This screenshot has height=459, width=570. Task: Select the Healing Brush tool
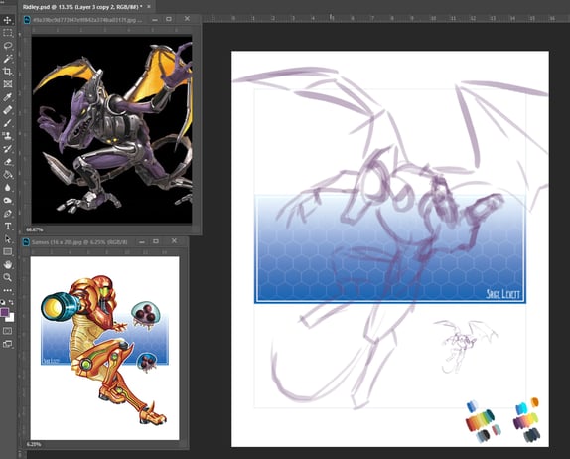(x=7, y=110)
